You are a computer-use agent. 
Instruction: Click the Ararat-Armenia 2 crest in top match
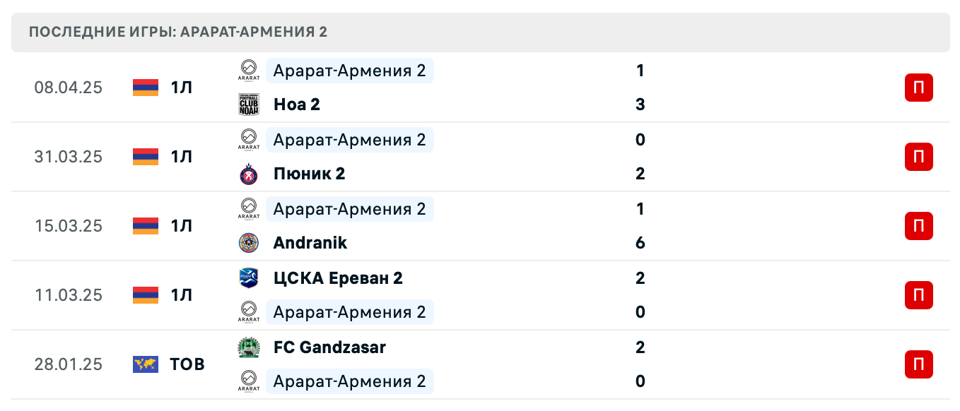[x=249, y=70]
